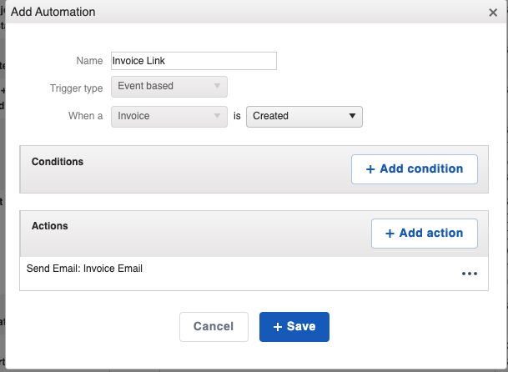Open the Created event dropdown
The image size is (508, 372).
pos(304,116)
